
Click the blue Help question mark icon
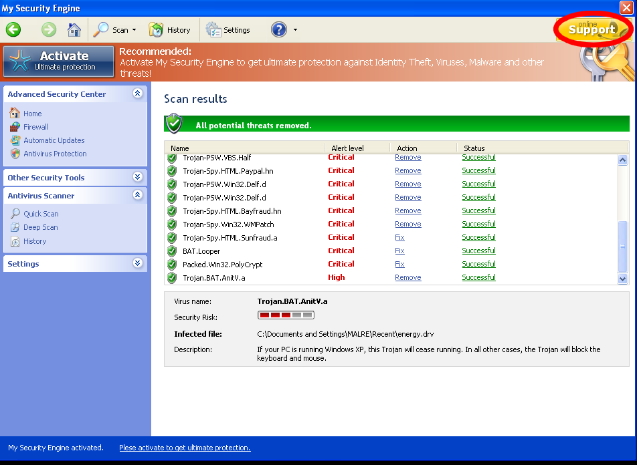(x=279, y=29)
